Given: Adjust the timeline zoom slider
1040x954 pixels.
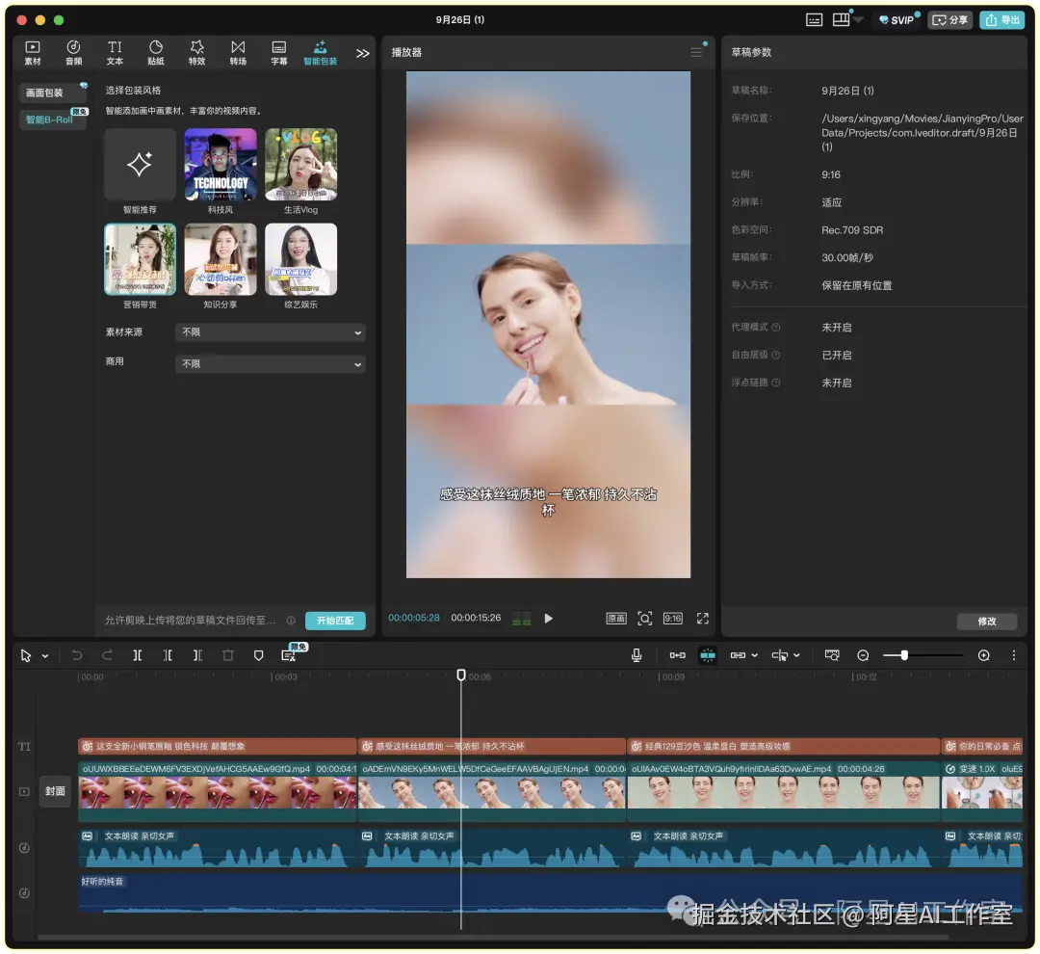Looking at the screenshot, I should coord(904,655).
